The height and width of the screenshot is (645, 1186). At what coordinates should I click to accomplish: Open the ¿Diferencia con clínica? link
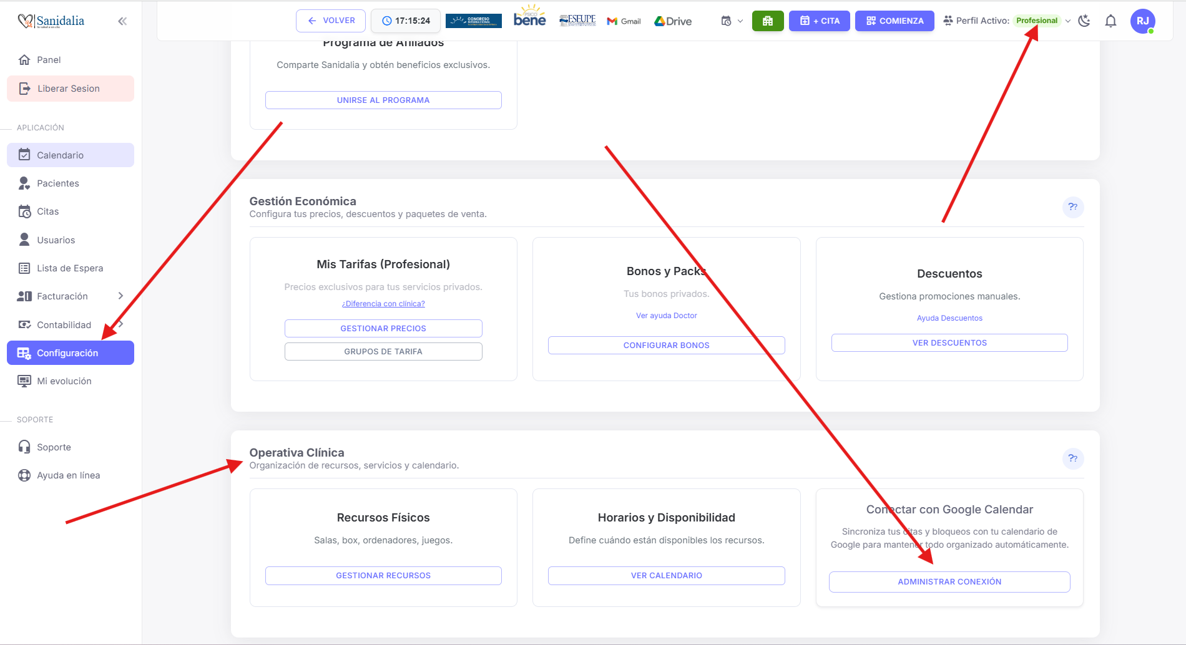[383, 304]
